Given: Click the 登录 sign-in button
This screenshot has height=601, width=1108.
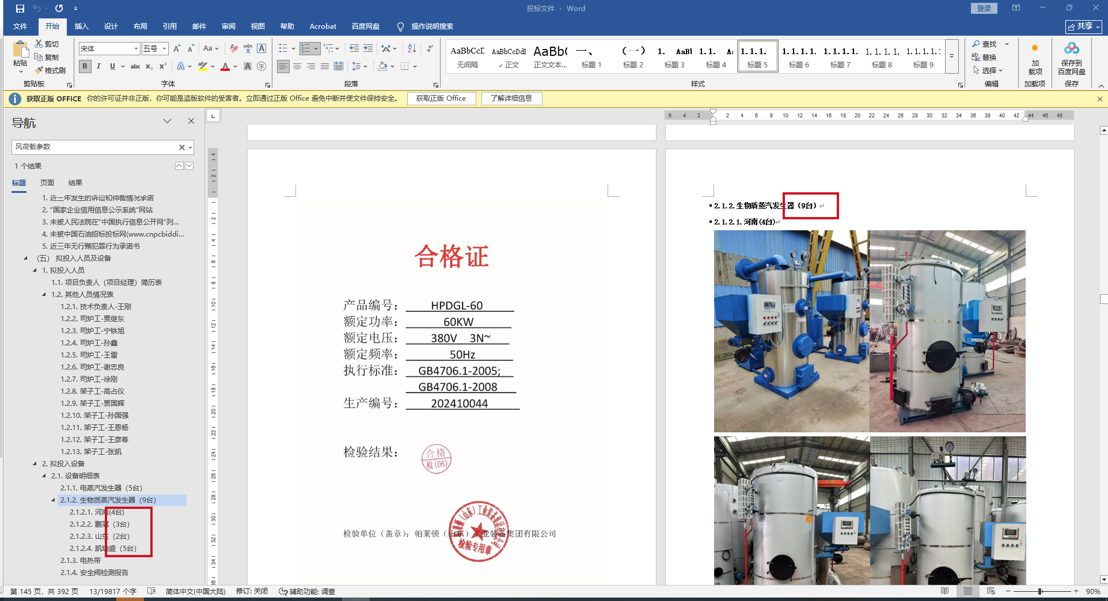Looking at the screenshot, I should click(984, 9).
